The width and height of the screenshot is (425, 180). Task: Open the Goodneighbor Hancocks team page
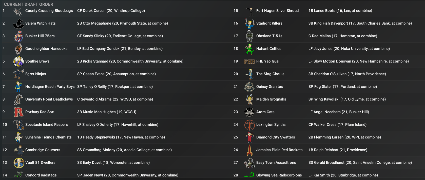[46, 49]
